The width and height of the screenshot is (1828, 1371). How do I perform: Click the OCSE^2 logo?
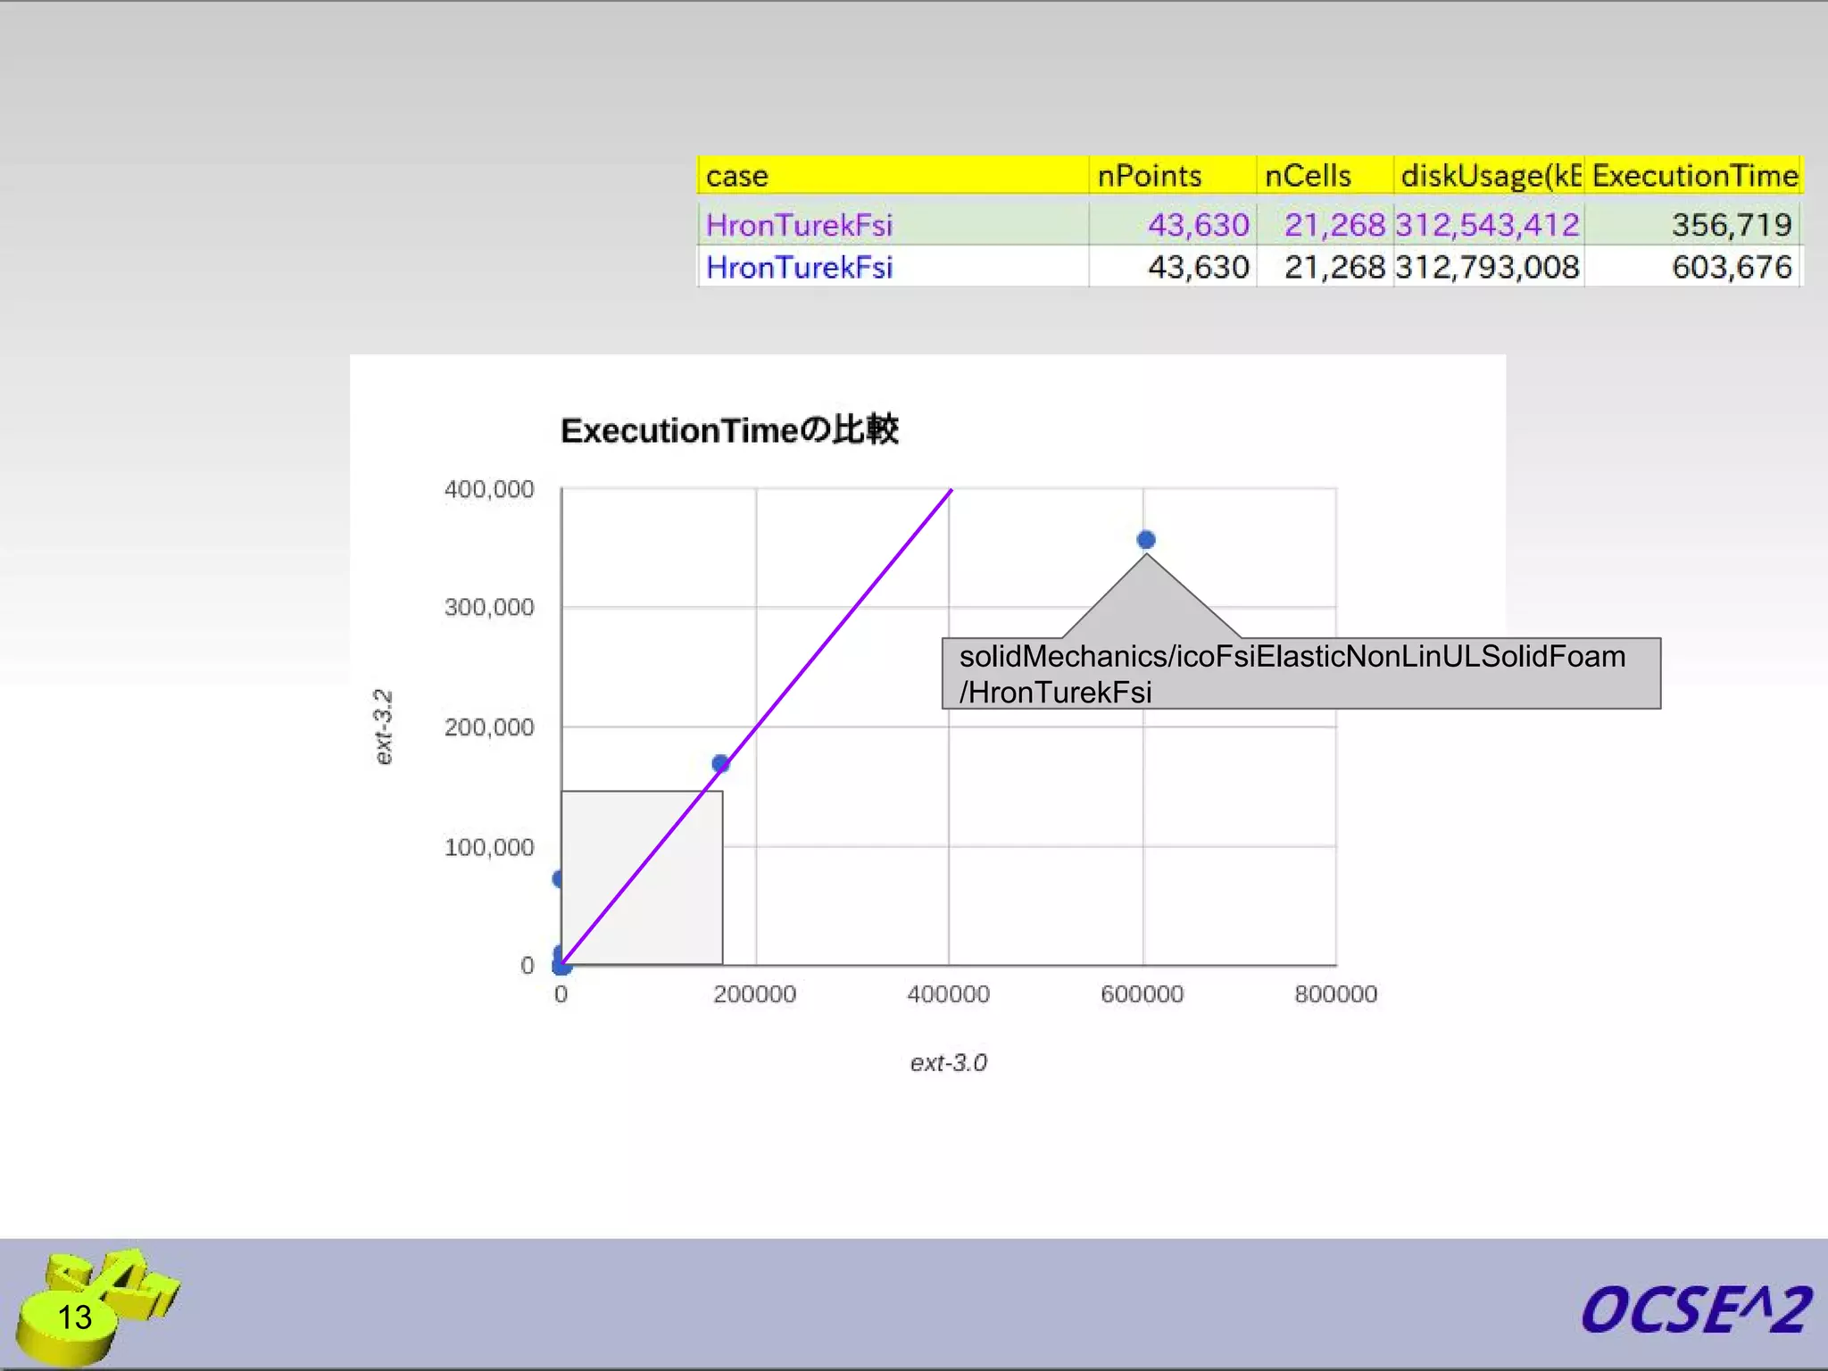[x=1695, y=1310]
